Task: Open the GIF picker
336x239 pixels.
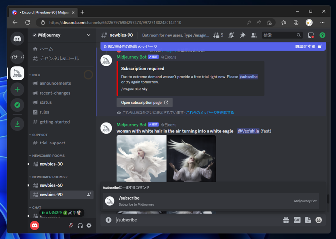Action: point(297,220)
